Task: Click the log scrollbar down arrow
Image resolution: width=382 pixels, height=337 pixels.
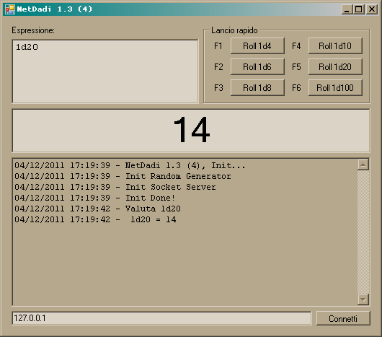Action: point(363,299)
